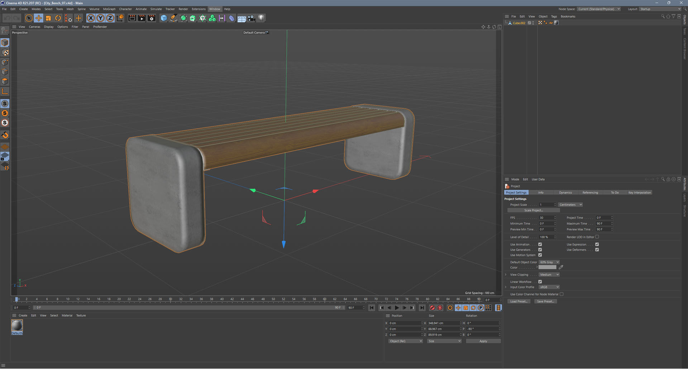Enable the Axis mode L-shaped icon
688x369 pixels.
pyautogui.click(x=5, y=92)
